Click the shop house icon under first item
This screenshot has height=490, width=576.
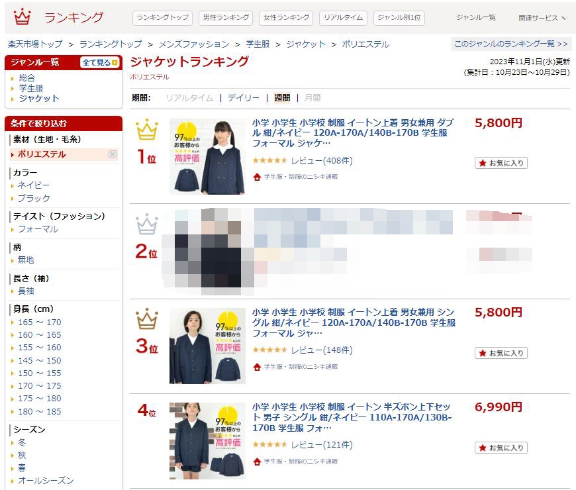tap(257, 177)
